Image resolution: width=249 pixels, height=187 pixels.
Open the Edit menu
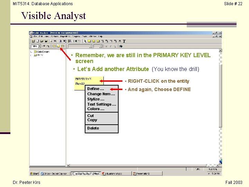pyautogui.click(x=41, y=36)
